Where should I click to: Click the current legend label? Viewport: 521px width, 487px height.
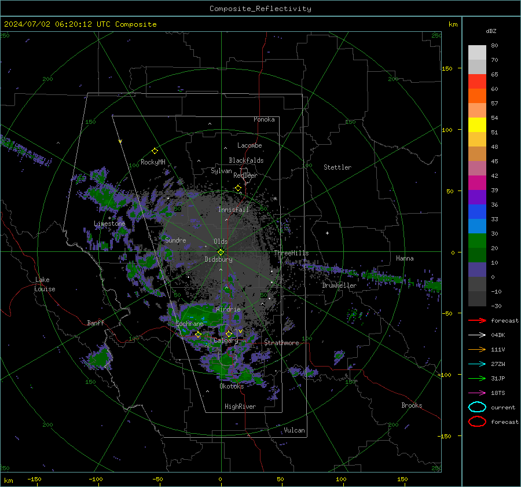pyautogui.click(x=503, y=407)
